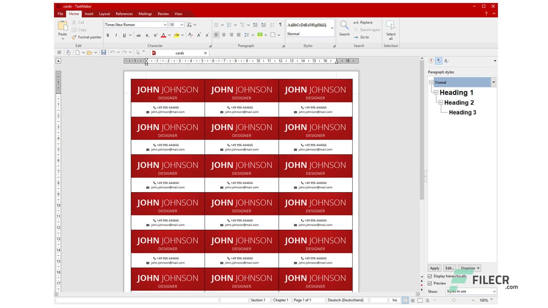548x308 pixels.
Task: Toggle formatting marks pilcrow icon
Action: click(x=280, y=25)
